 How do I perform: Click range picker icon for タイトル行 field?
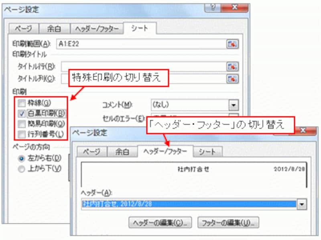tap(233, 66)
